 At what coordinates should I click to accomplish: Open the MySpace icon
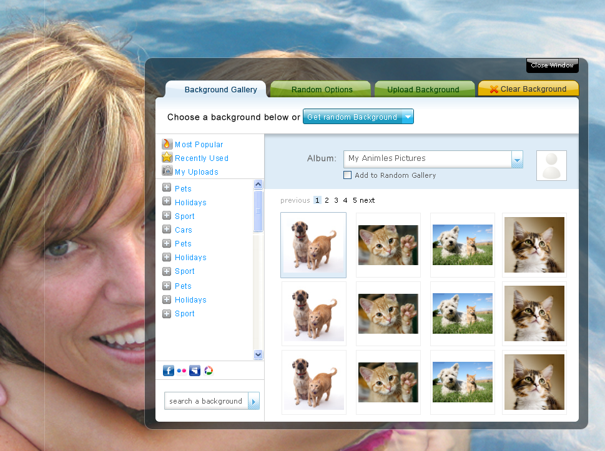click(195, 371)
